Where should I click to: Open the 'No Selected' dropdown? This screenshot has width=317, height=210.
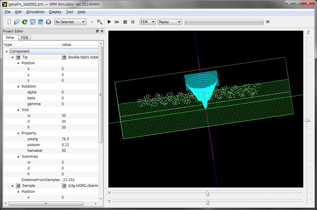pos(70,22)
